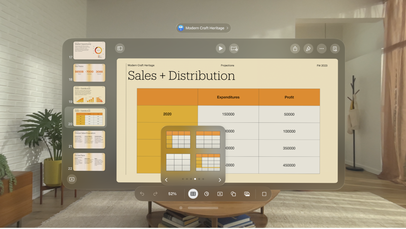Click the Undo arrow
Viewport: 406px width, 229px height.
click(142, 194)
